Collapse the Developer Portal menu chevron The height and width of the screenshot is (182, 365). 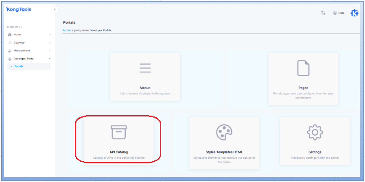pos(50,59)
